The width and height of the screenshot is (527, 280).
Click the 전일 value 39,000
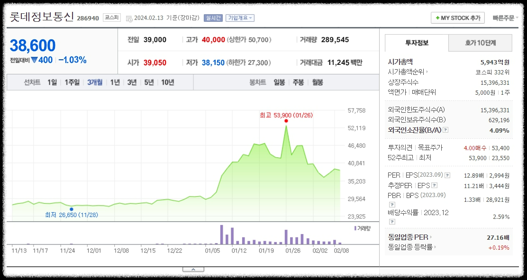(x=155, y=40)
